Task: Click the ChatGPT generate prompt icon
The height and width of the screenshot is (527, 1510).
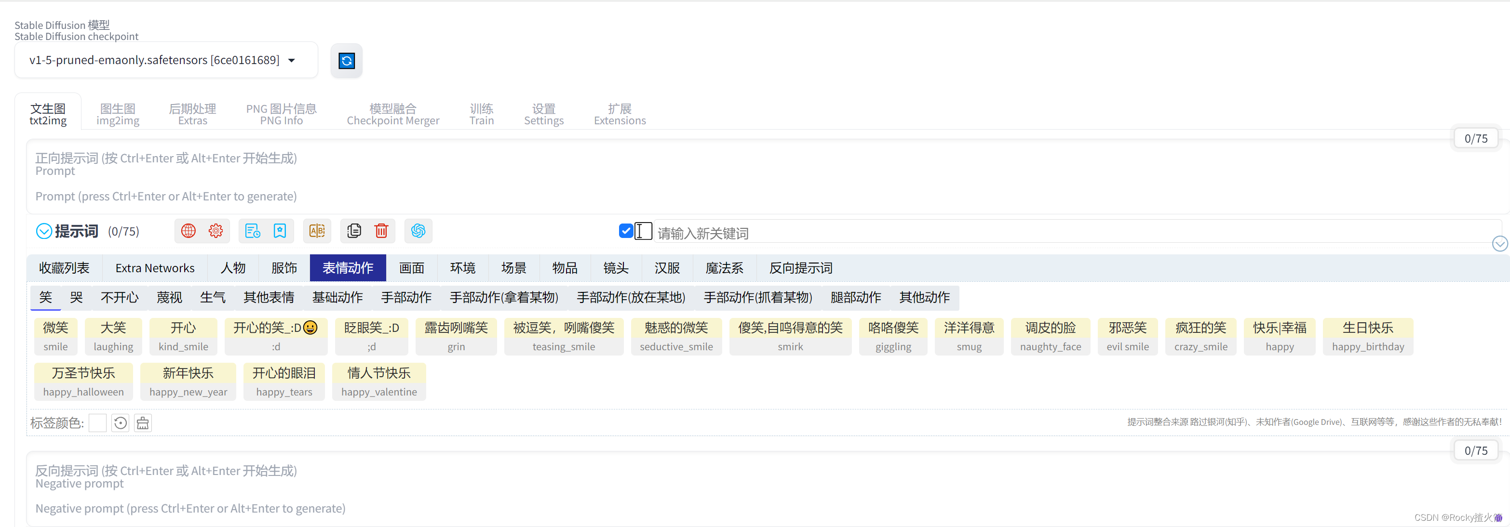Action: click(418, 231)
